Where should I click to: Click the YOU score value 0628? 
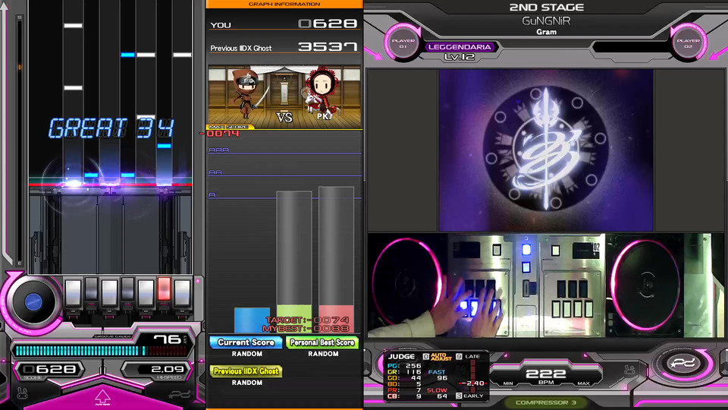coord(328,24)
